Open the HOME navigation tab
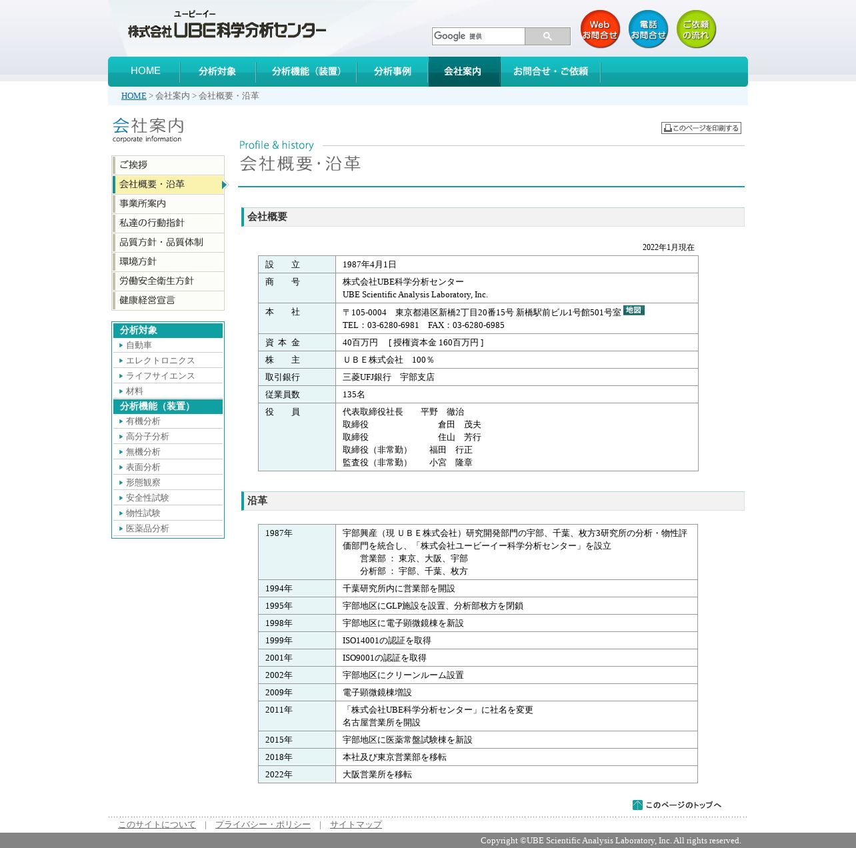The height and width of the screenshot is (848, 856). coord(145,71)
